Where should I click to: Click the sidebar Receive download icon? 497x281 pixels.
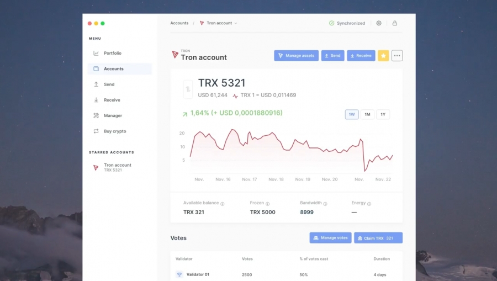coord(96,100)
